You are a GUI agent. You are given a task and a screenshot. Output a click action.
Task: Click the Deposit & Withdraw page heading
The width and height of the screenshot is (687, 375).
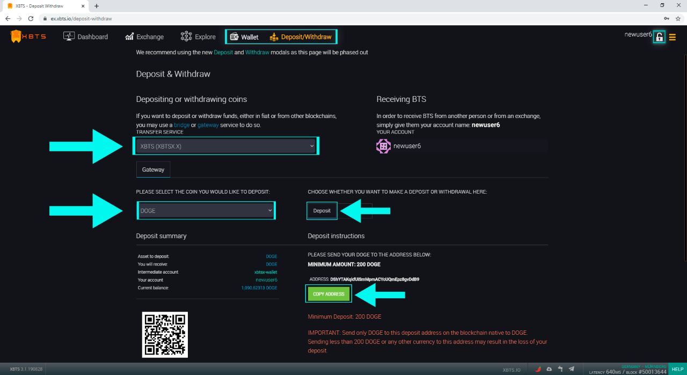tap(173, 74)
